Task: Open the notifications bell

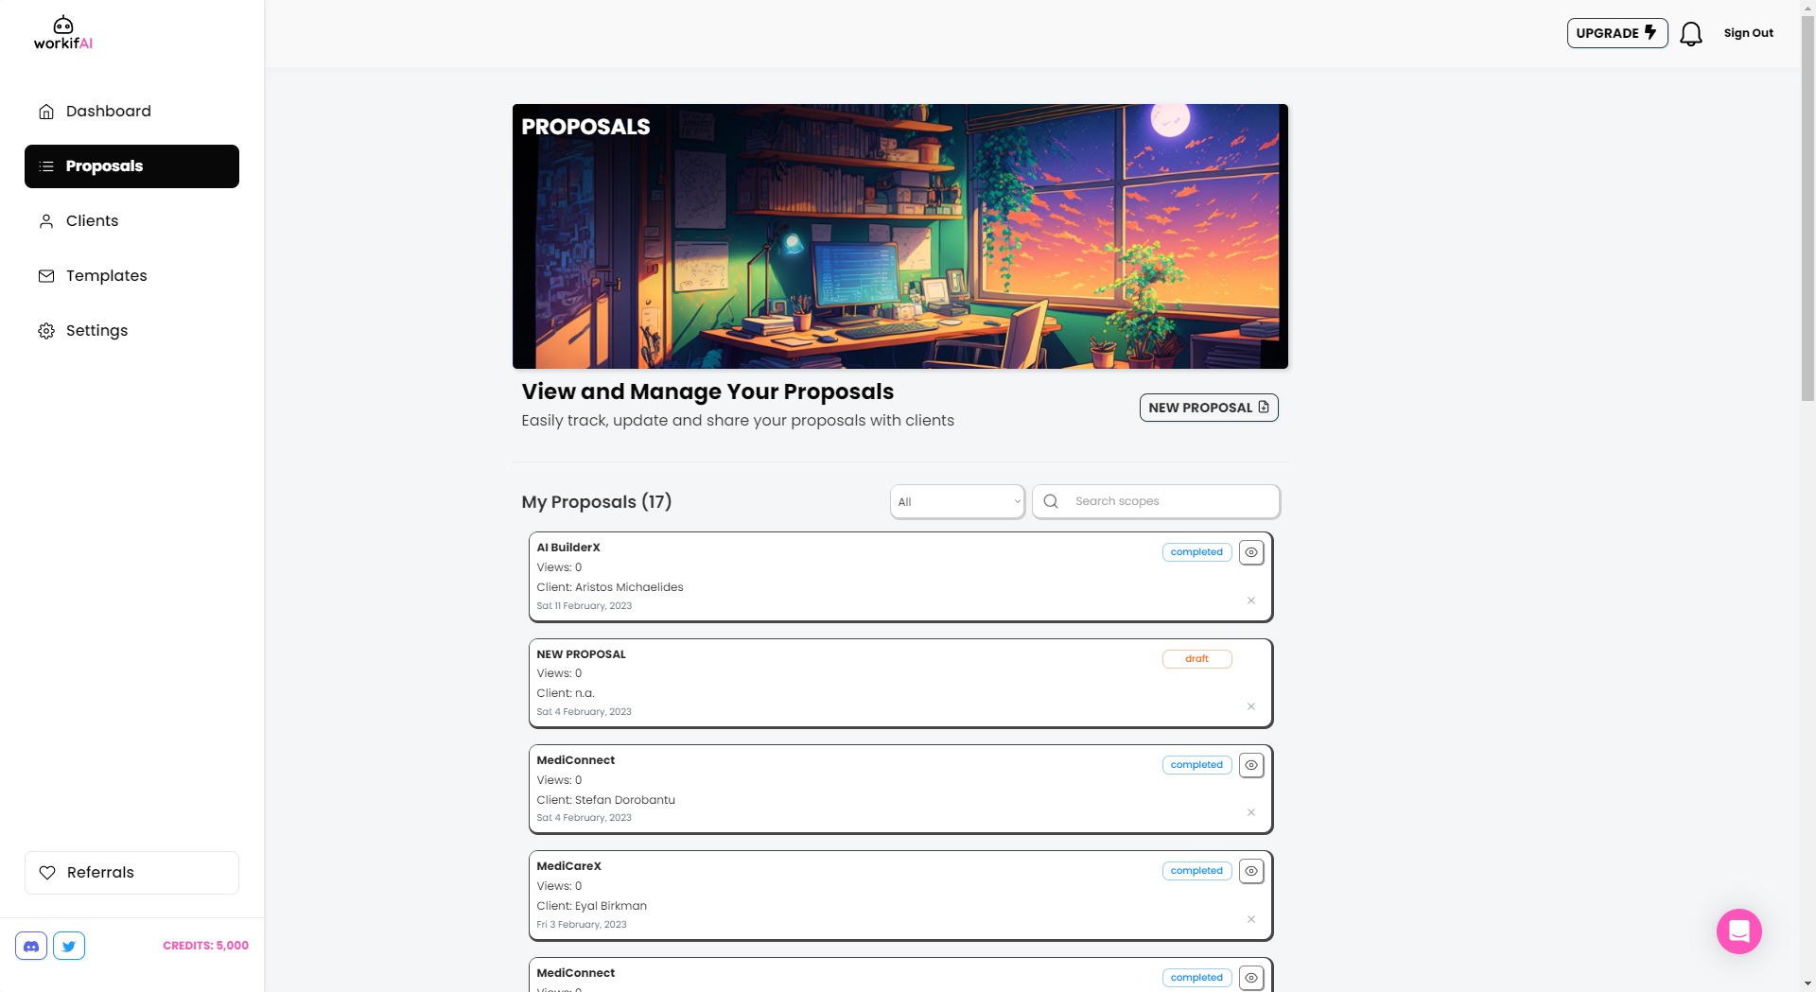Action: coord(1691,34)
